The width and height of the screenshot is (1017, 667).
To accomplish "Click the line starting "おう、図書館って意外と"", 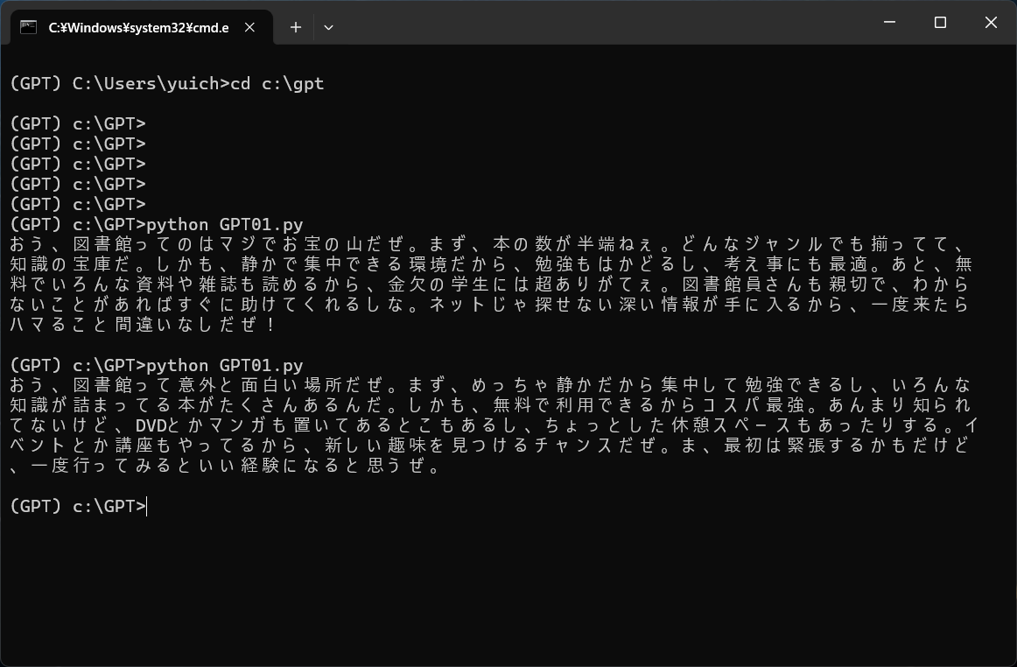I will click(490, 385).
